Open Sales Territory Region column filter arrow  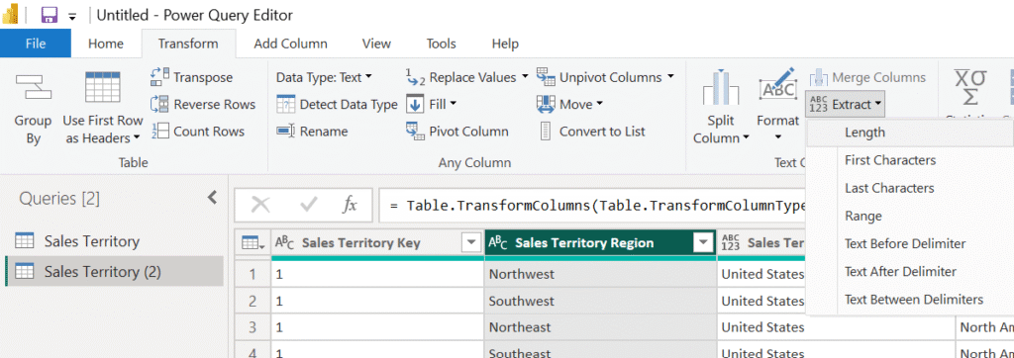click(x=702, y=243)
